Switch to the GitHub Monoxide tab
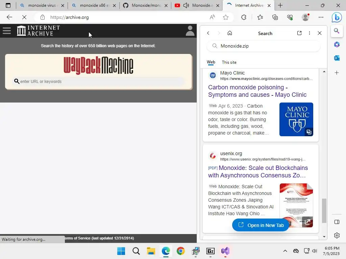Screen dimensions: 346x259 coord(145,5)
